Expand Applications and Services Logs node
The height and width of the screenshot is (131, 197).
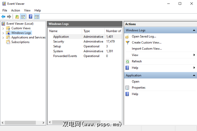tap(3, 37)
